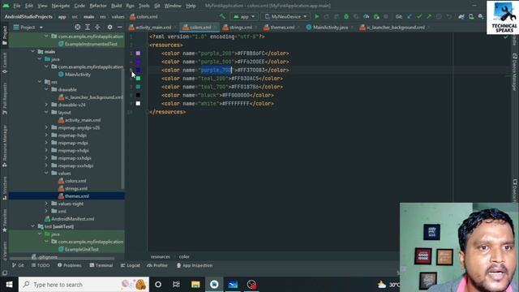Open the Logcat tool window

click(x=131, y=265)
